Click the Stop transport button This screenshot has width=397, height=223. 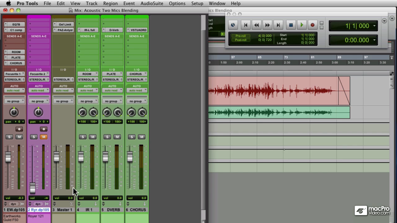(x=291, y=25)
